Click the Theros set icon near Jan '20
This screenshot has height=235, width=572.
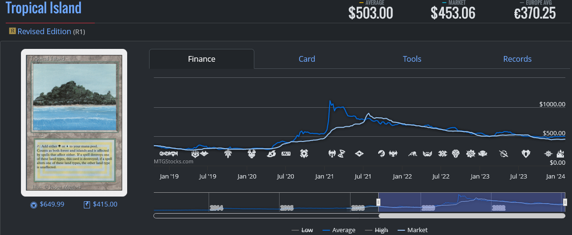tap(252, 154)
